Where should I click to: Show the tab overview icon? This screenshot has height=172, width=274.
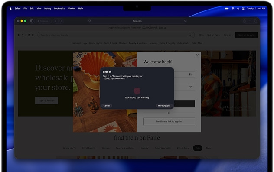pyautogui.click(x=255, y=21)
